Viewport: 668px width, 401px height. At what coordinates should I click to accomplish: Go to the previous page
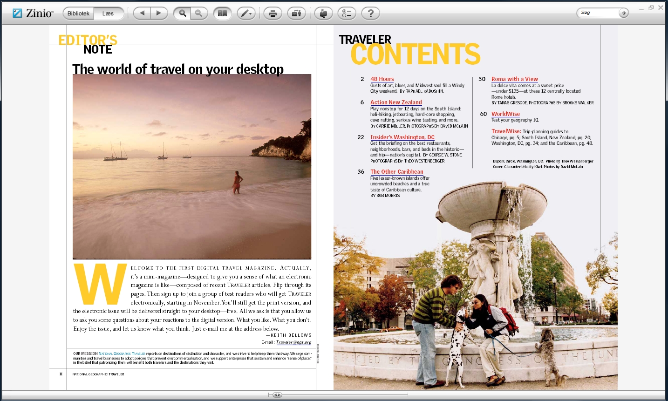(142, 14)
